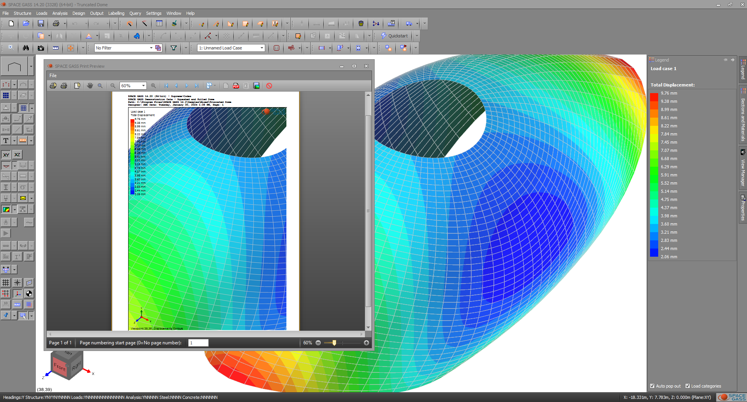
Task: Expand the Unnamed Load Case dropdown
Action: tap(262, 48)
